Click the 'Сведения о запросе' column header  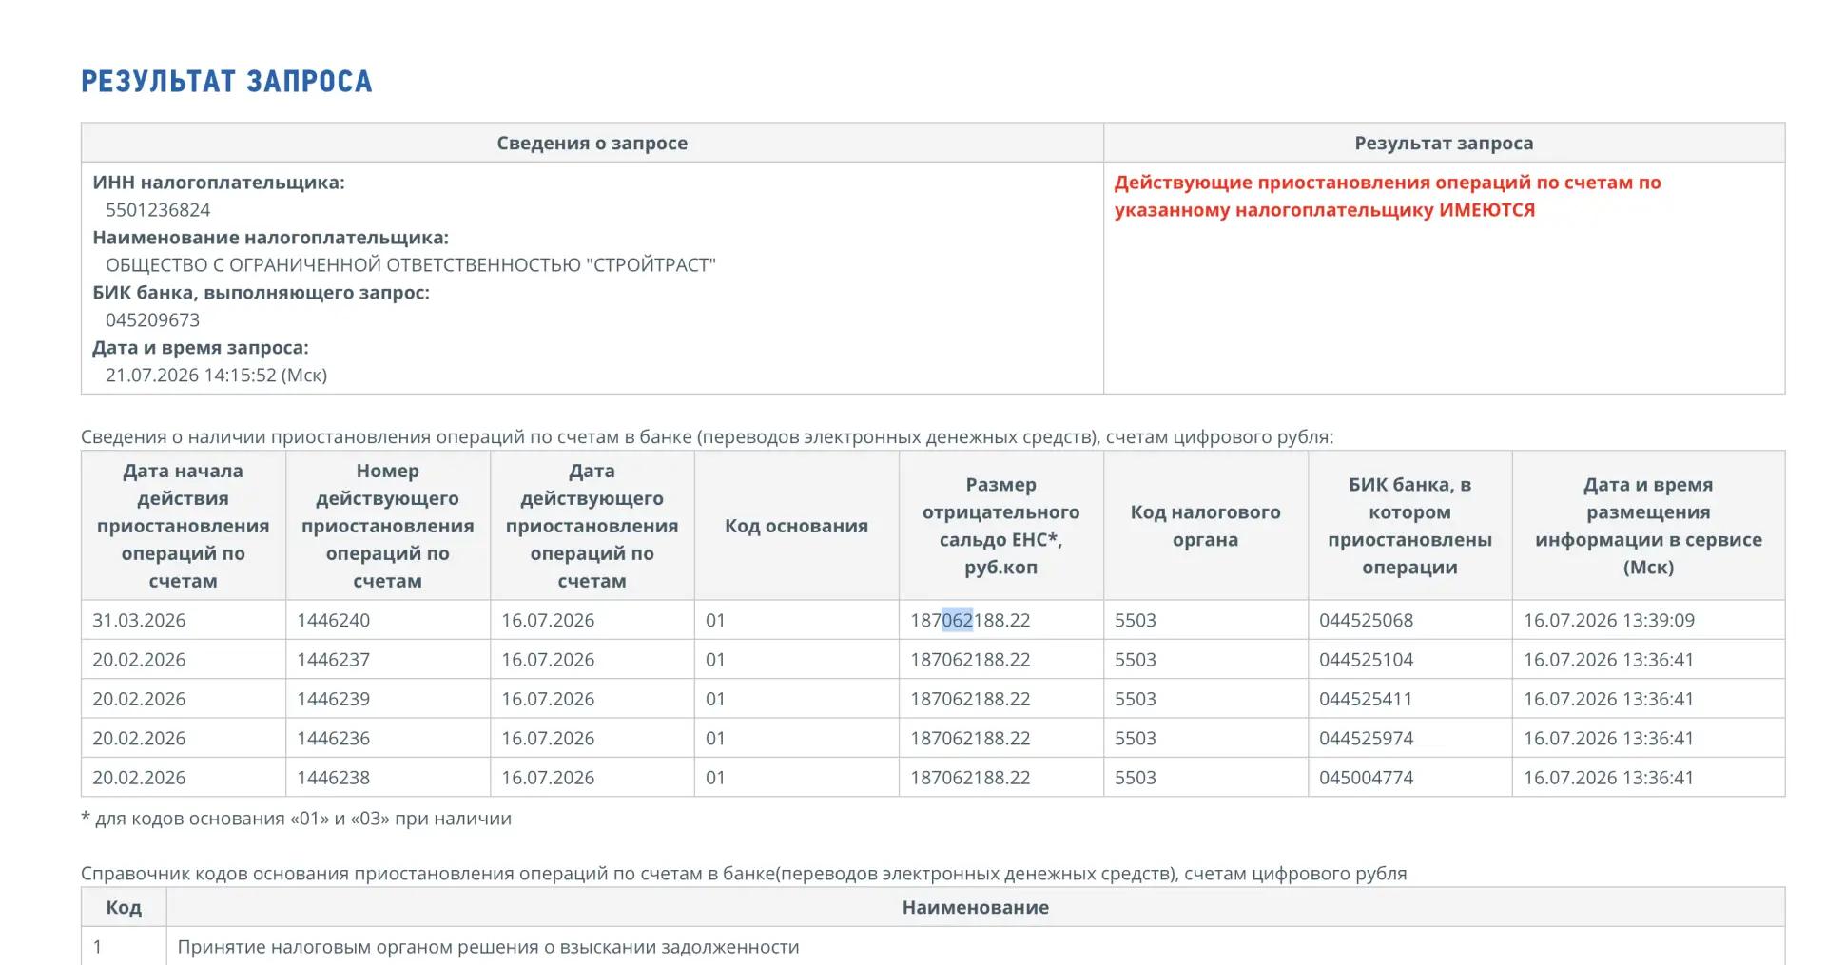[x=592, y=143]
